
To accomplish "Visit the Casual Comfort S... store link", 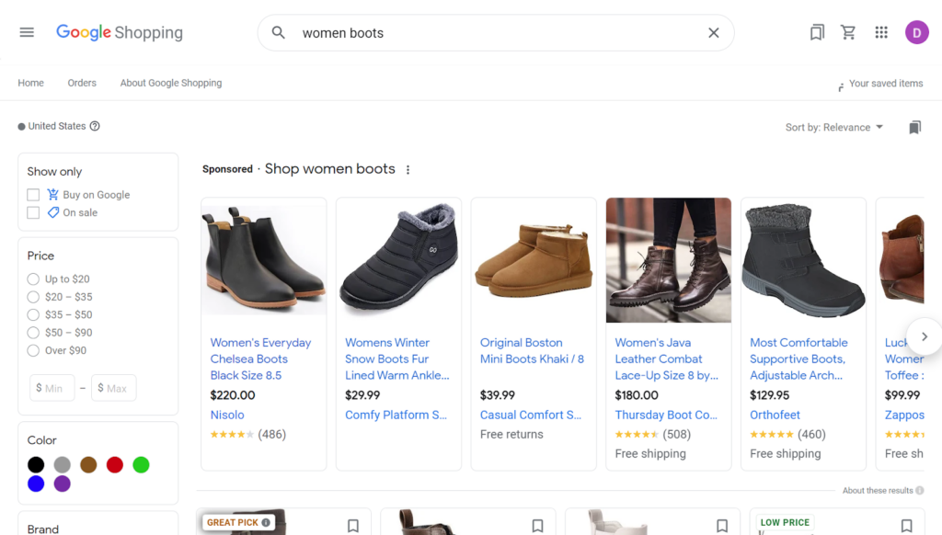I will click(x=531, y=415).
